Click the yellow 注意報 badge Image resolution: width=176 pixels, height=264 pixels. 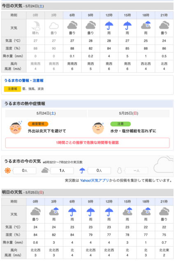click(x=12, y=89)
